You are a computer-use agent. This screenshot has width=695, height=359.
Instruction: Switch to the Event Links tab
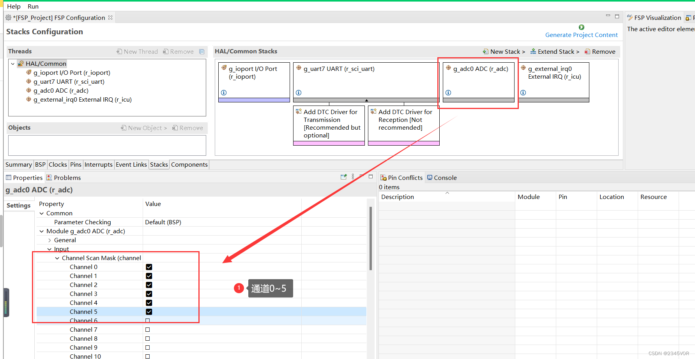pos(131,165)
